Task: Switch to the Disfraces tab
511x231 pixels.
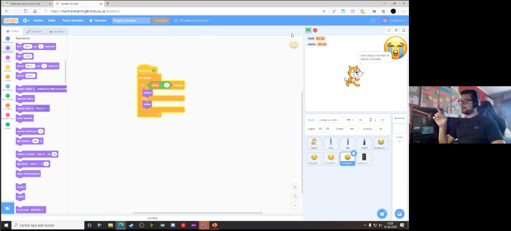Action: (x=35, y=32)
